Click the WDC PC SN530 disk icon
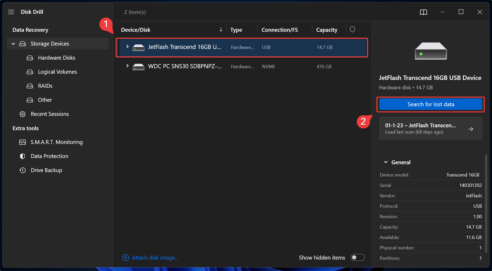Screen dimensions: 492x271 (138, 67)
